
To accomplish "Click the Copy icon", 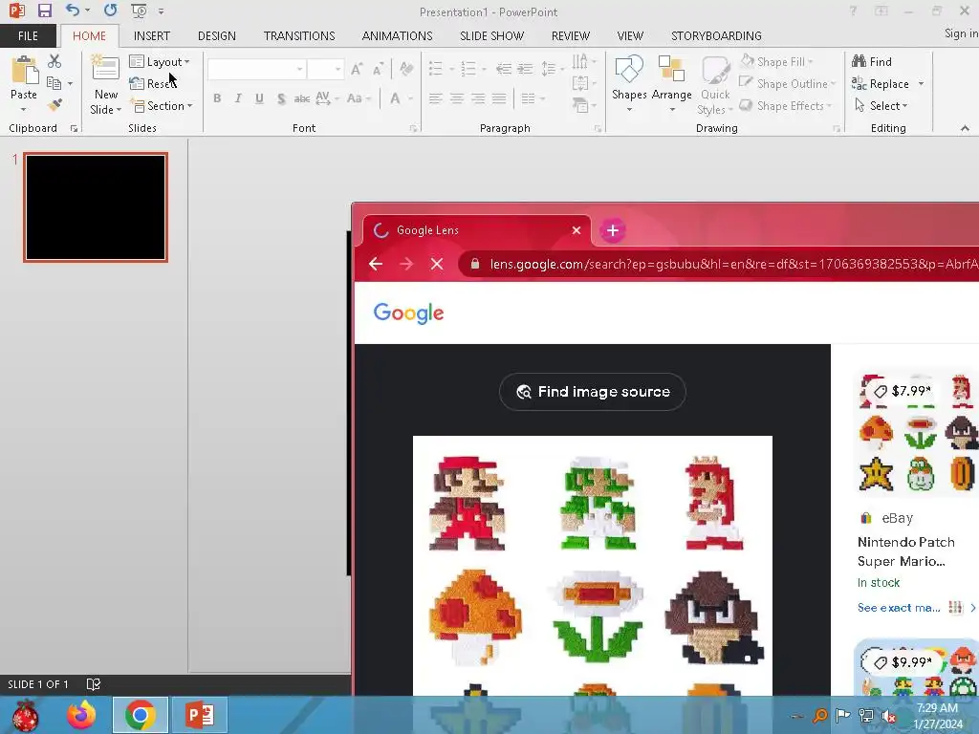I will [54, 83].
